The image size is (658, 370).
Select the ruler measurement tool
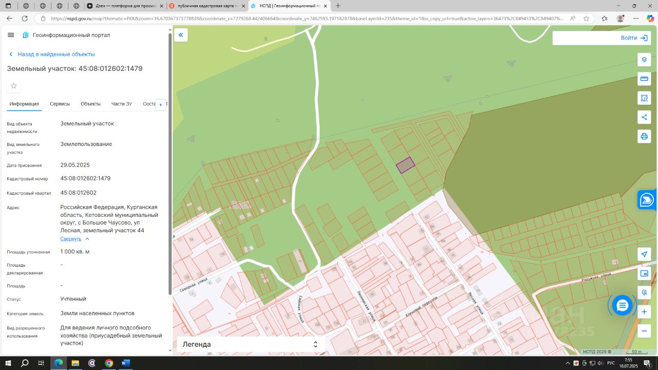[x=644, y=79]
